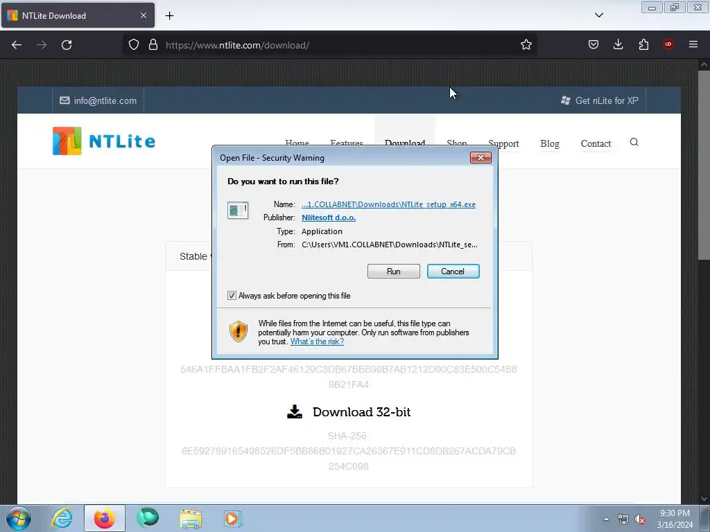
Task: Cancel the Open File security warning
Action: 453,272
